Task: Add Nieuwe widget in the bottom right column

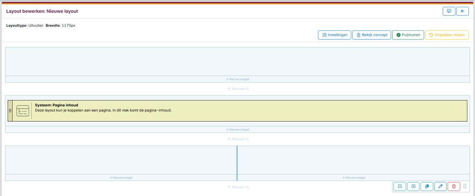Action: click(354, 177)
